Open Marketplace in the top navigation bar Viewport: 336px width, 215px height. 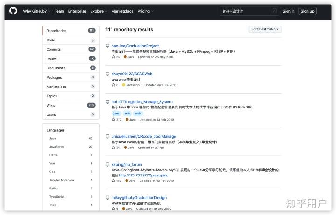122,11
